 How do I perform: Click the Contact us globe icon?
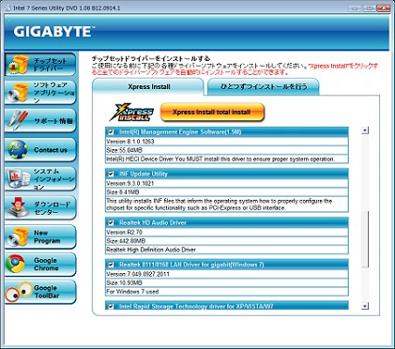click(x=18, y=149)
